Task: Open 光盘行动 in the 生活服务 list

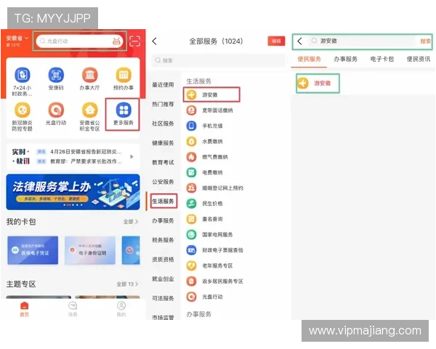Action: point(205,297)
